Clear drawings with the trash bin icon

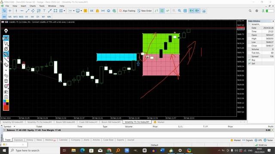pos(6,81)
